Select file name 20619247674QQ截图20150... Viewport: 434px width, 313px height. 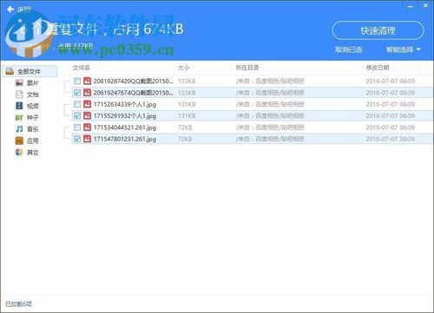134,93
